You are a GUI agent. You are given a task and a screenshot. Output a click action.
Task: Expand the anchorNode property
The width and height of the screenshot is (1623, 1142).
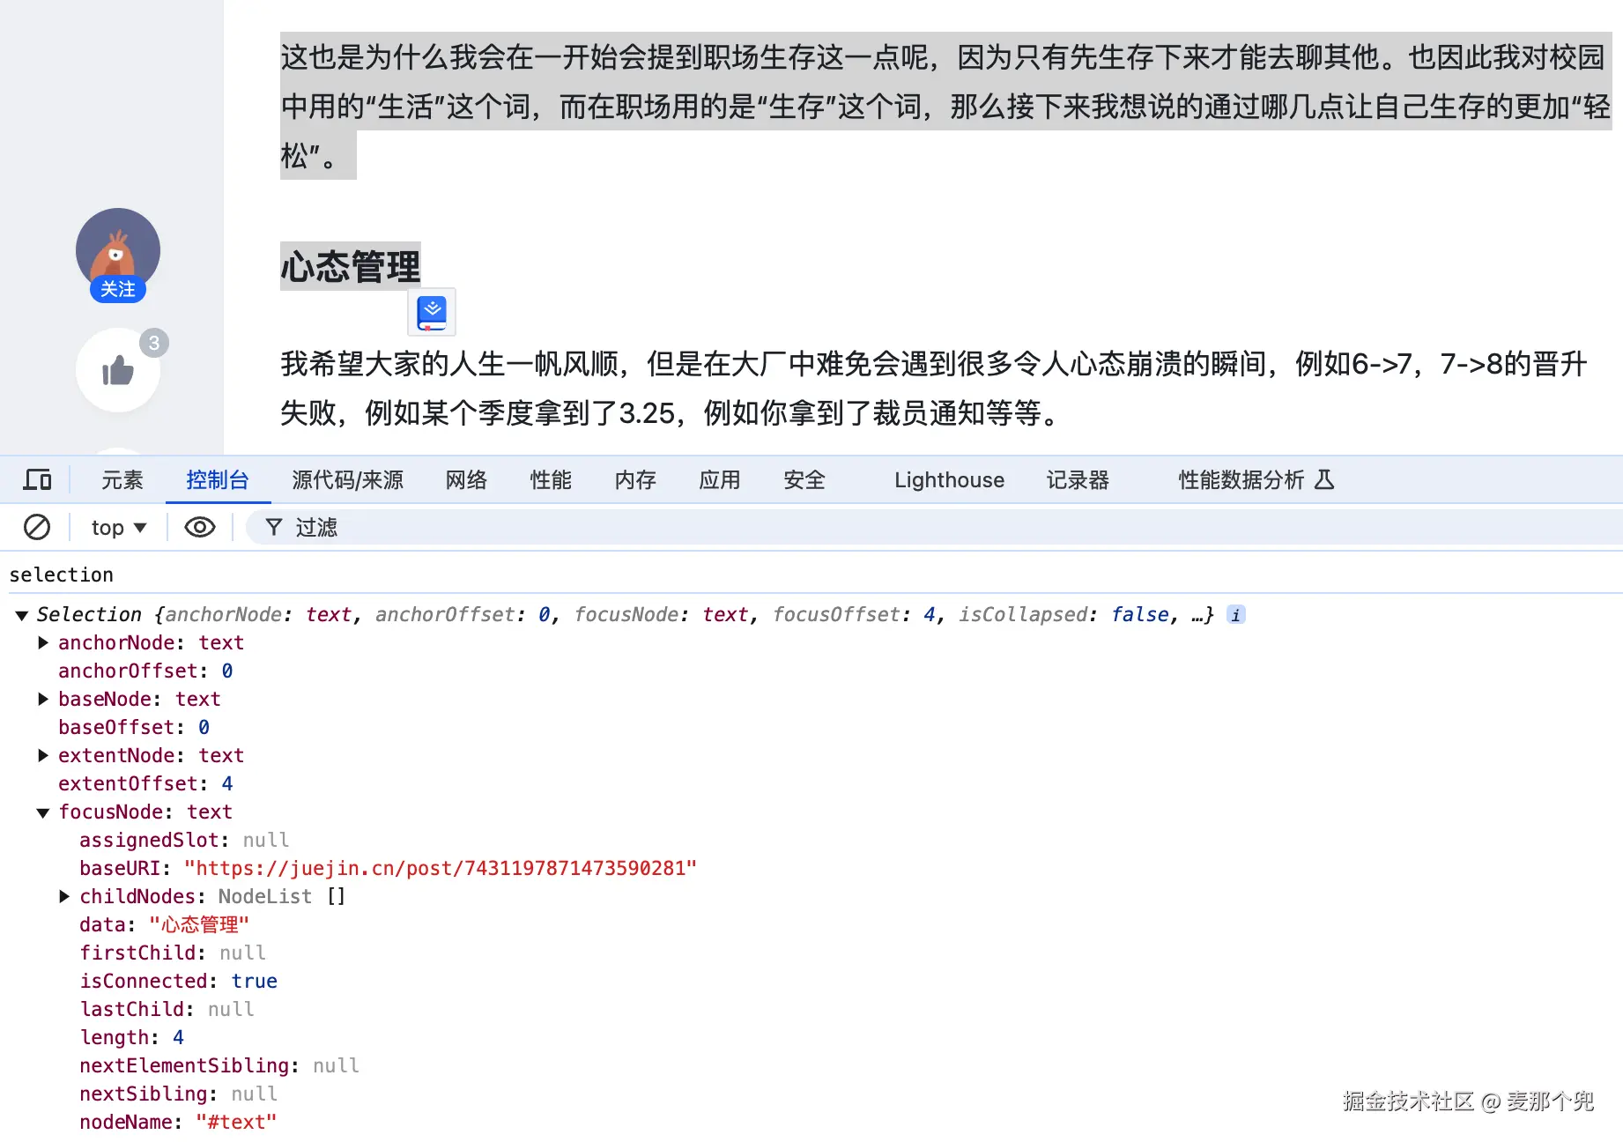(x=43, y=642)
